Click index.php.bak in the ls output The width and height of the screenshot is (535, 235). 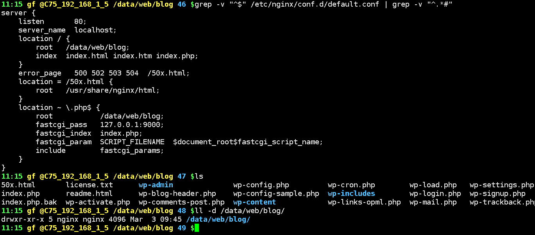[x=29, y=202]
